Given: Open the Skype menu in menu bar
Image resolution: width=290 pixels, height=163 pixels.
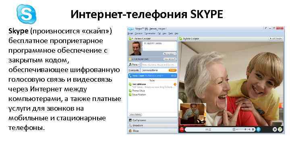Looking at the screenshot, I should tap(130, 34).
